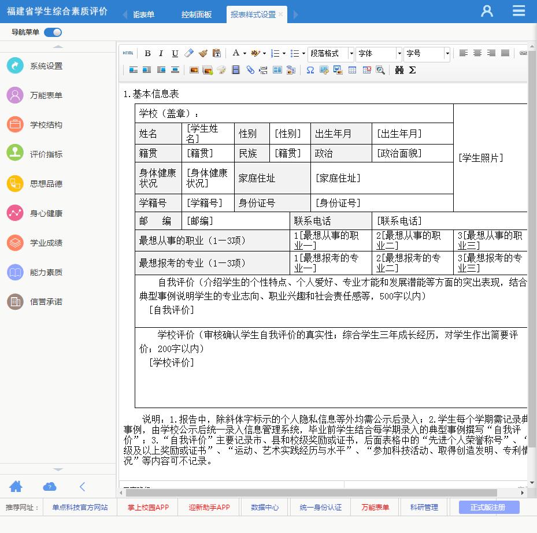Insert a single image
This screenshot has width=537, height=533.
[x=194, y=70]
